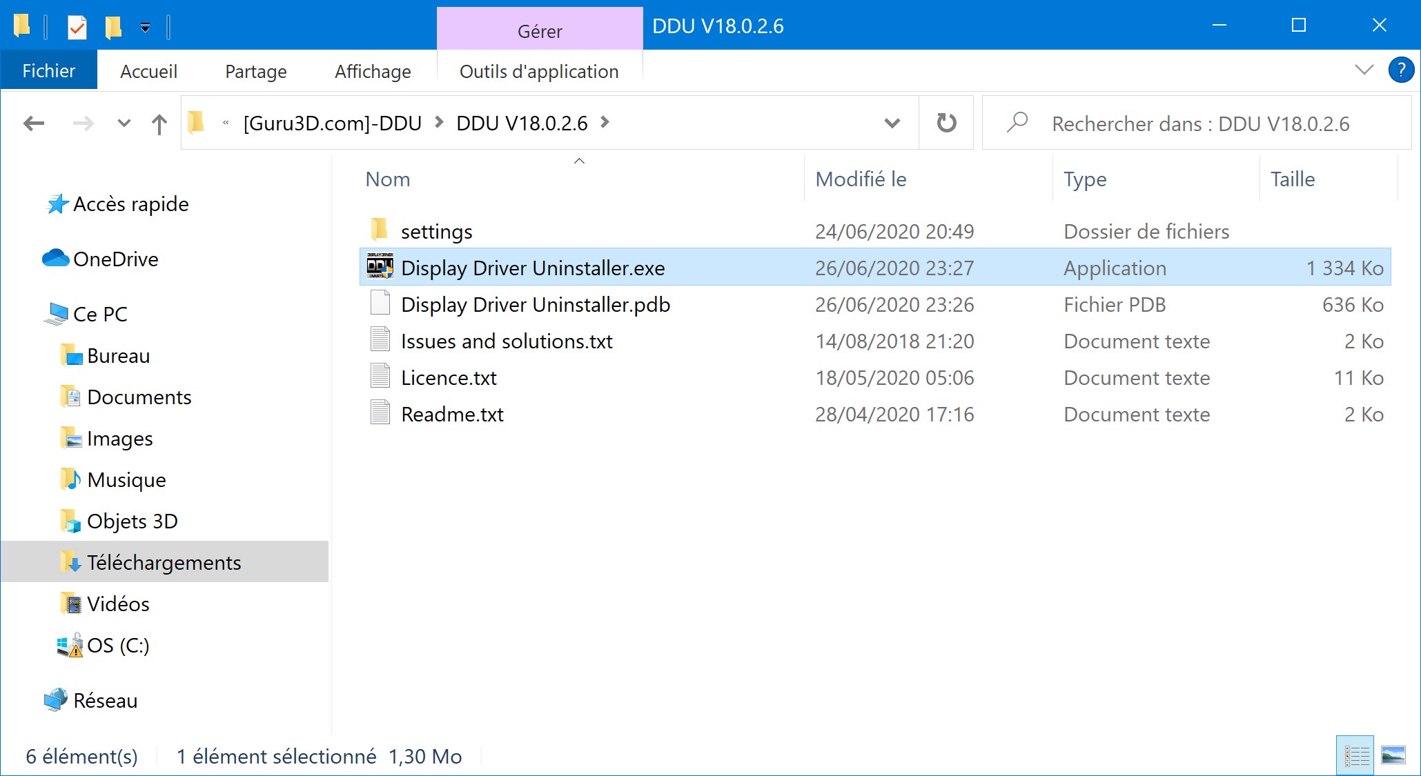1421x776 pixels.
Task: Click the Issues and solutions.txt file name
Action: pyautogui.click(x=507, y=341)
